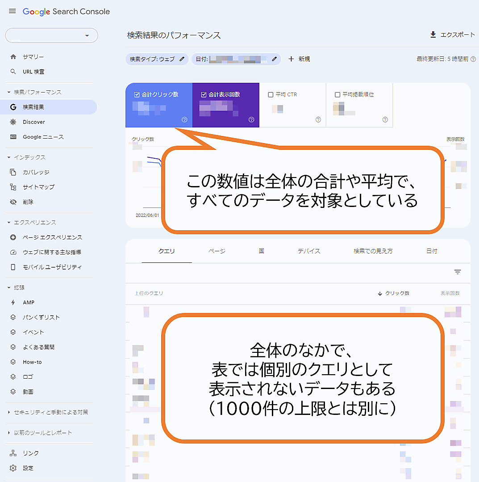Screen dimensions: 479x482
Task: Collapse the 検索パフォーマンス section
Action: click(8, 92)
